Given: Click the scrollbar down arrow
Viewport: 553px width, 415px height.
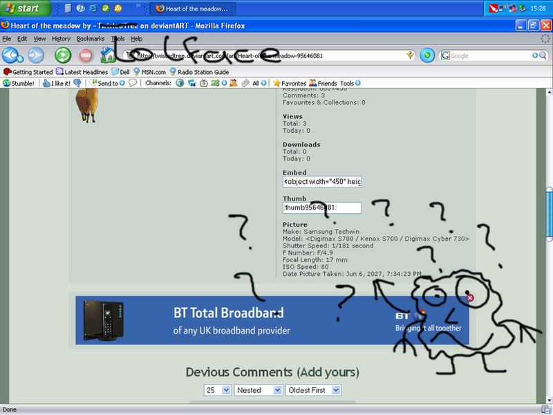Looking at the screenshot, I should click(x=549, y=400).
